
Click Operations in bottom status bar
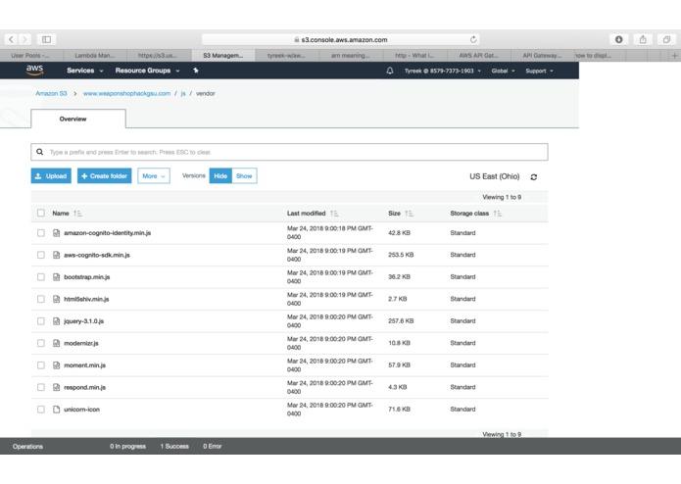pyautogui.click(x=27, y=446)
